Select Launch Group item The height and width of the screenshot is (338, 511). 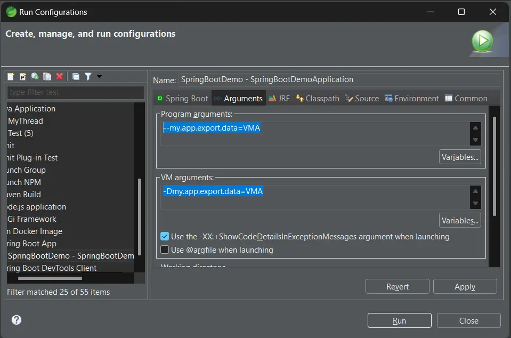(x=27, y=170)
